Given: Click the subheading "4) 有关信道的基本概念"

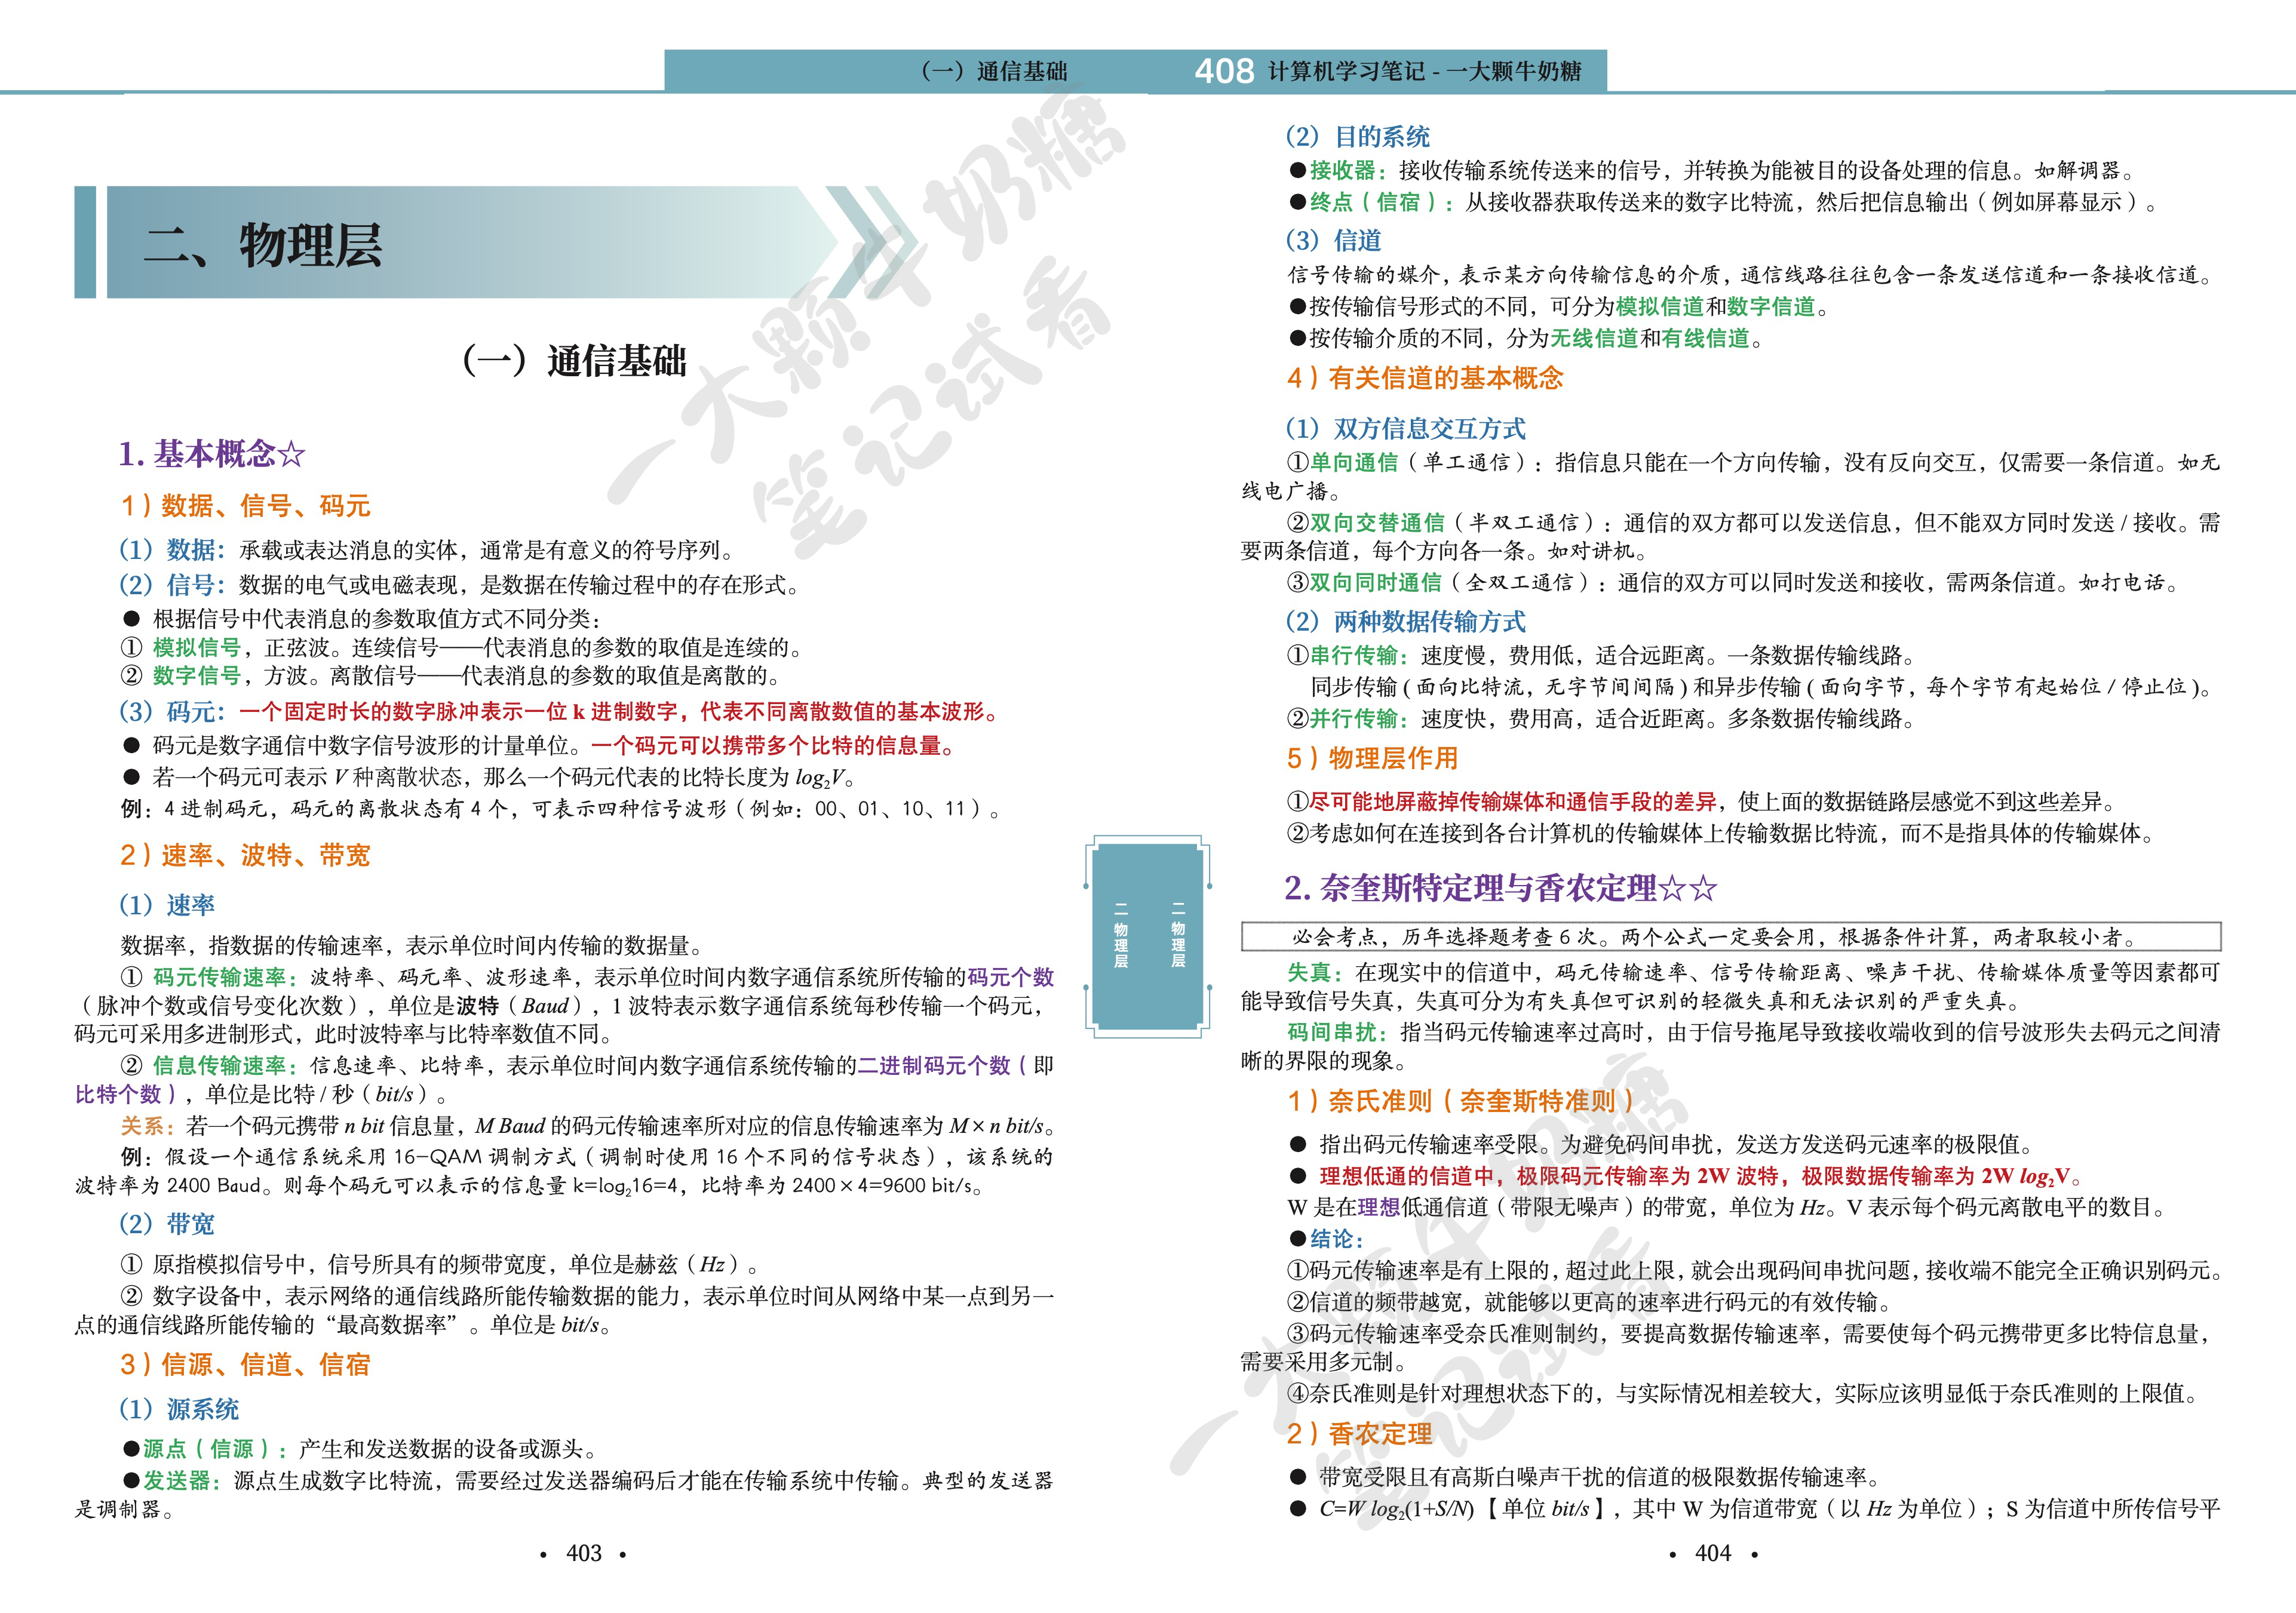Looking at the screenshot, I should point(1425,378).
